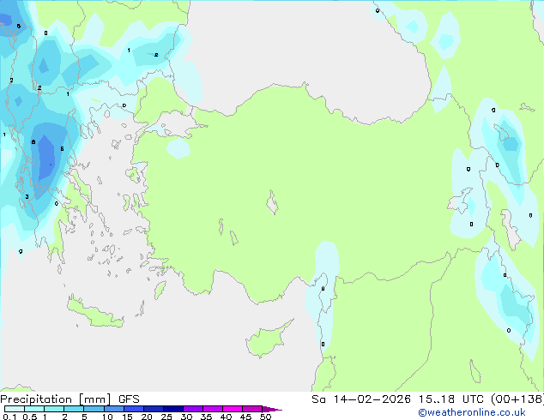Click the 'Precipitation [mm]' title text
Viewport: 544px width, 420px height.
[55, 399]
